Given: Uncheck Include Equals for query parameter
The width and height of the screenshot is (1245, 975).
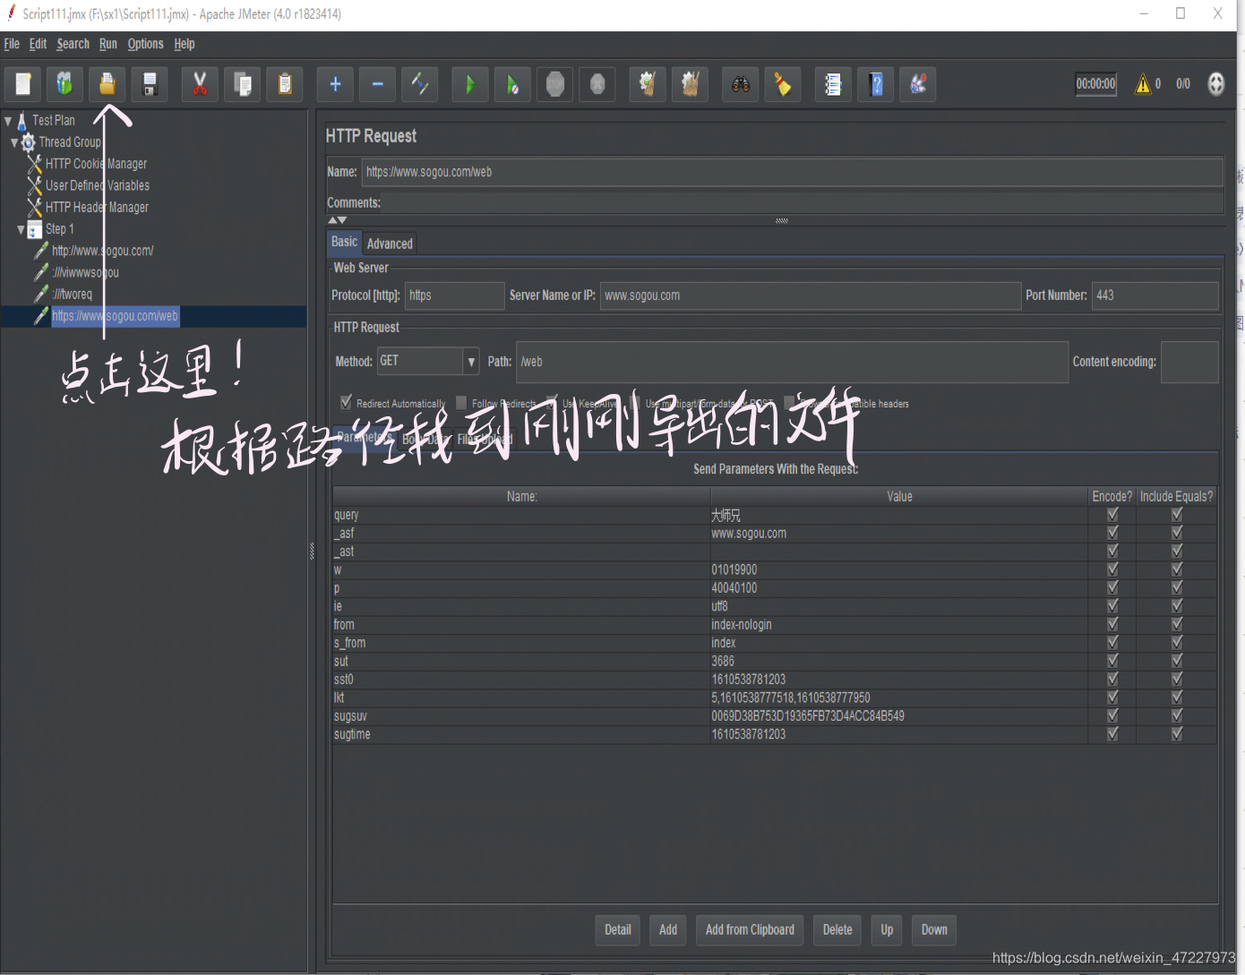Looking at the screenshot, I should [1177, 515].
